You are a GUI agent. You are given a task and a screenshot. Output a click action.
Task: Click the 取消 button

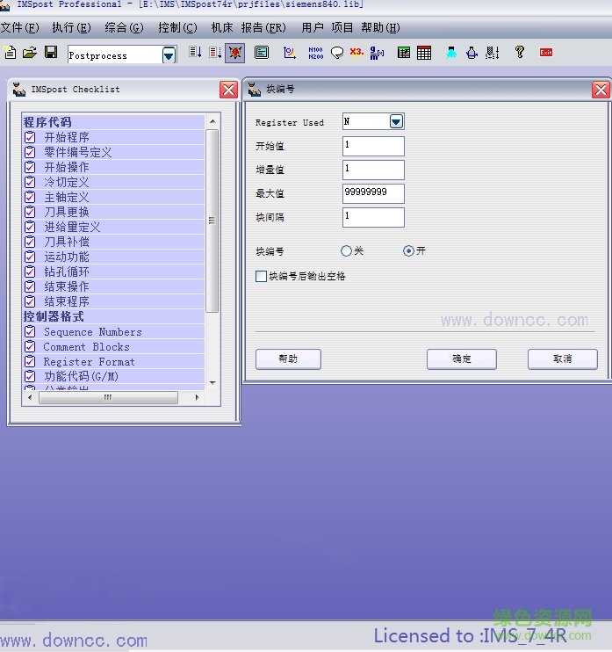(x=562, y=359)
